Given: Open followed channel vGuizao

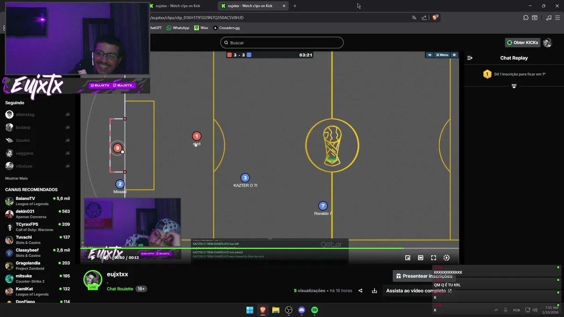Looking at the screenshot, I should [x=37, y=166].
